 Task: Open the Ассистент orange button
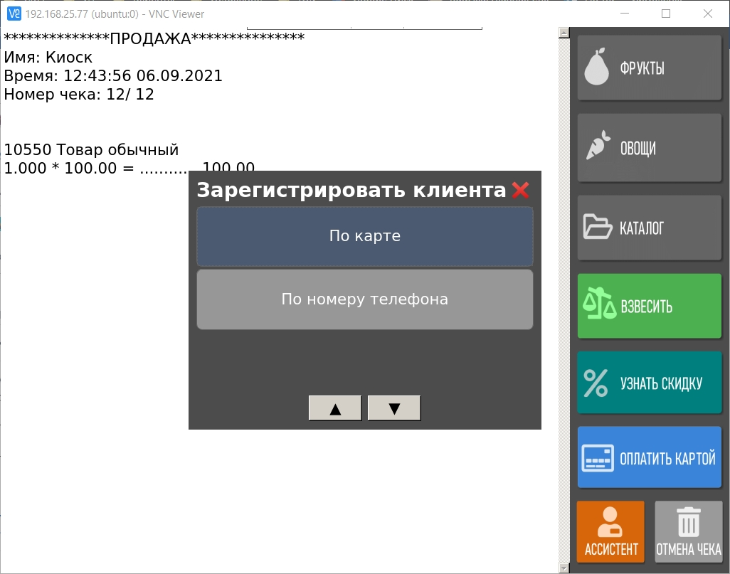611,531
